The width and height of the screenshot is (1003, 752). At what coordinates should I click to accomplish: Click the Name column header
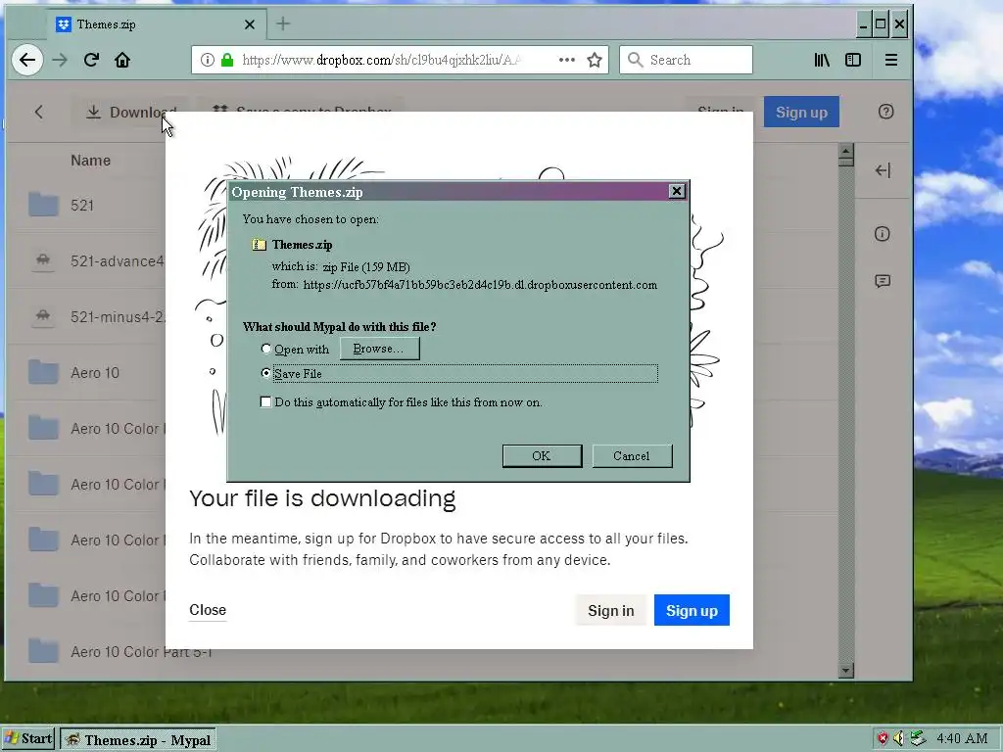tap(90, 161)
